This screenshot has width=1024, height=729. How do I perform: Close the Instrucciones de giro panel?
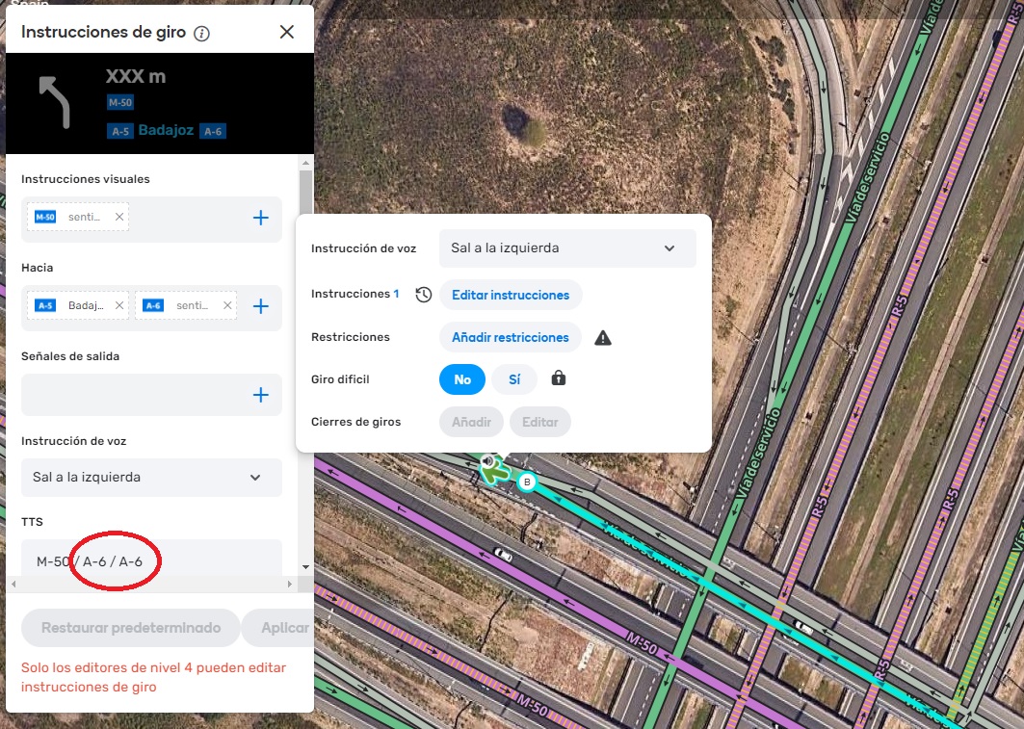(286, 32)
